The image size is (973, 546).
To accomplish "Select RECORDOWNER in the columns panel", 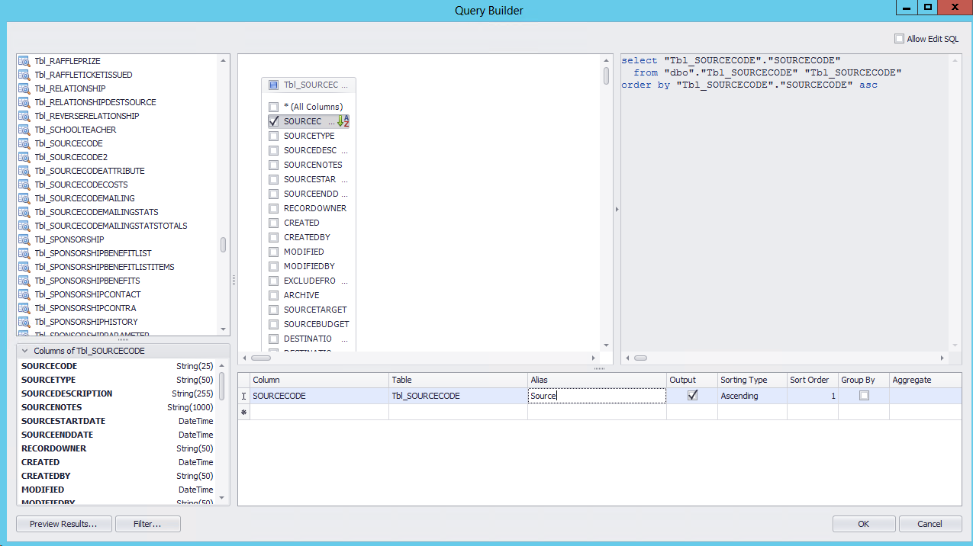I will coord(117,448).
